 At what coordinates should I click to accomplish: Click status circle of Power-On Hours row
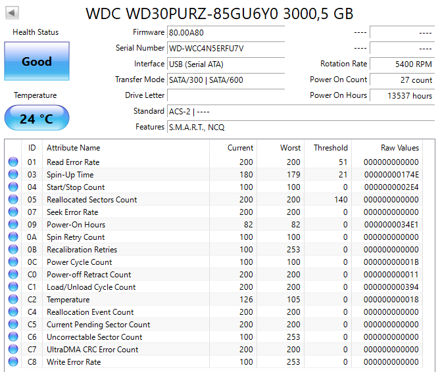tap(13, 224)
